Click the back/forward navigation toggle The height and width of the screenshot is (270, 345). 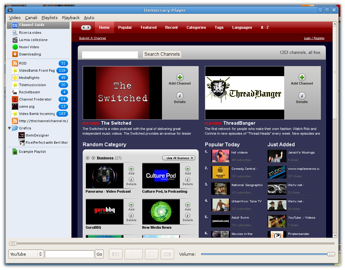pos(86,28)
